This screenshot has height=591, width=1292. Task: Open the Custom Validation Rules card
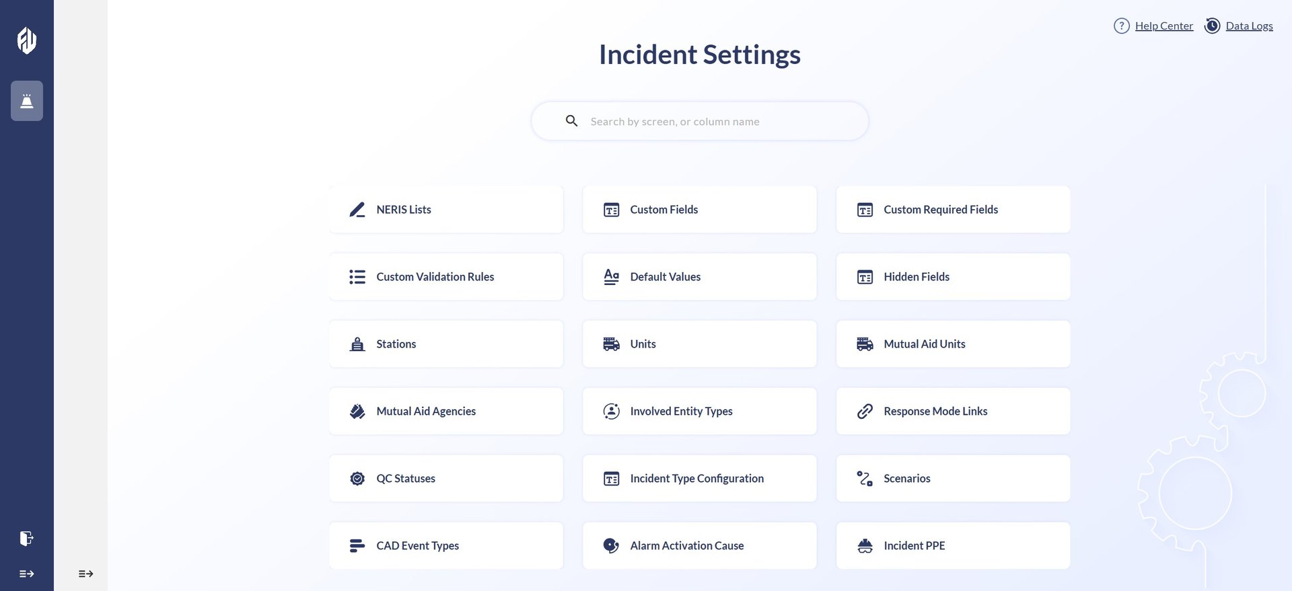(x=445, y=277)
